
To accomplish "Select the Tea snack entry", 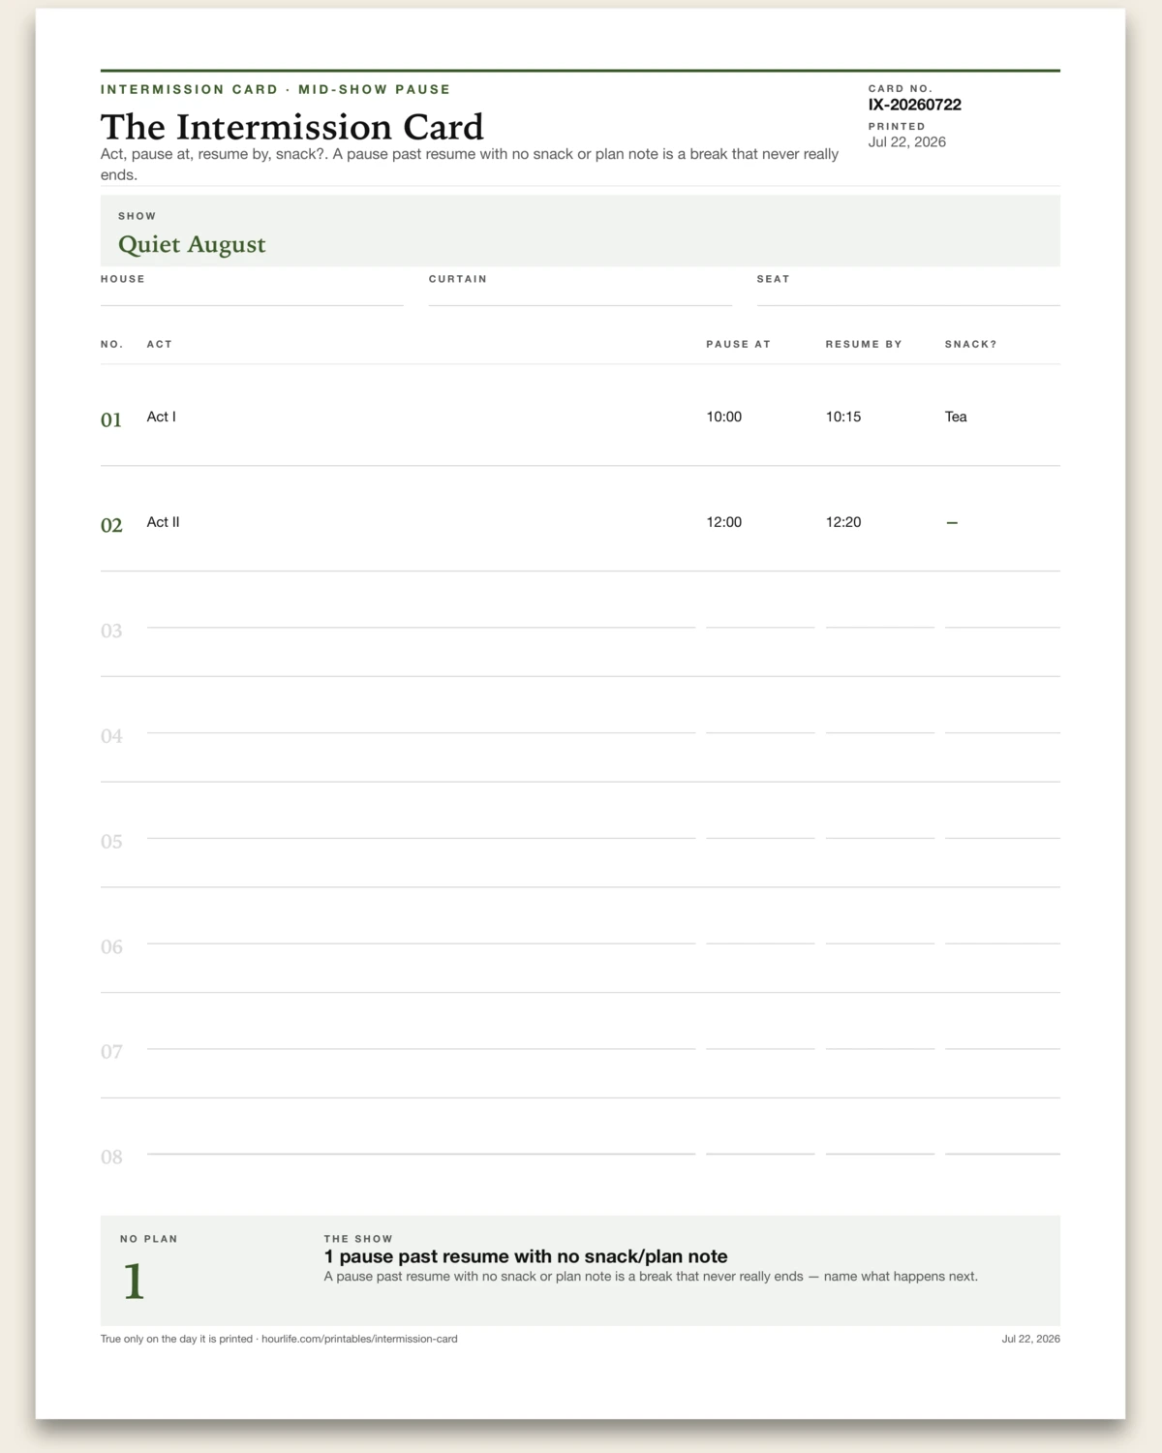I will point(956,417).
